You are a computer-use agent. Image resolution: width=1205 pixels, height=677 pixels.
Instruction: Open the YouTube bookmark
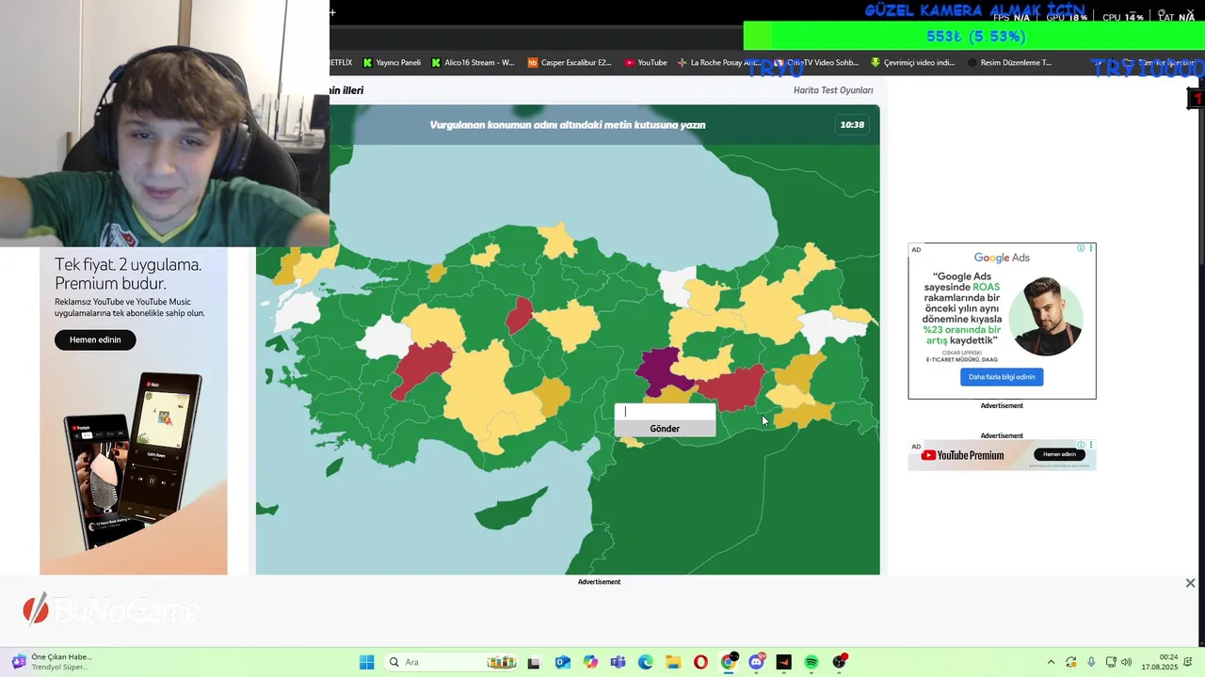pyautogui.click(x=646, y=63)
